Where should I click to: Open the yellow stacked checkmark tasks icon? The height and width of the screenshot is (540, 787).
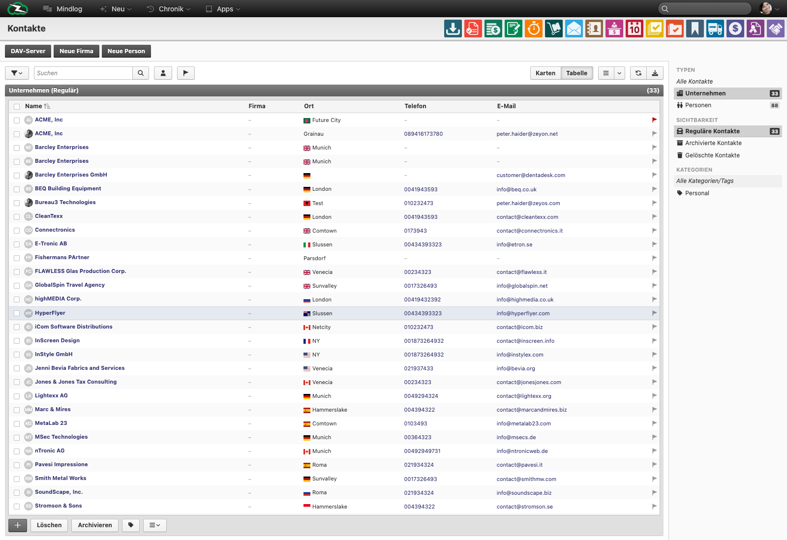[x=654, y=29]
